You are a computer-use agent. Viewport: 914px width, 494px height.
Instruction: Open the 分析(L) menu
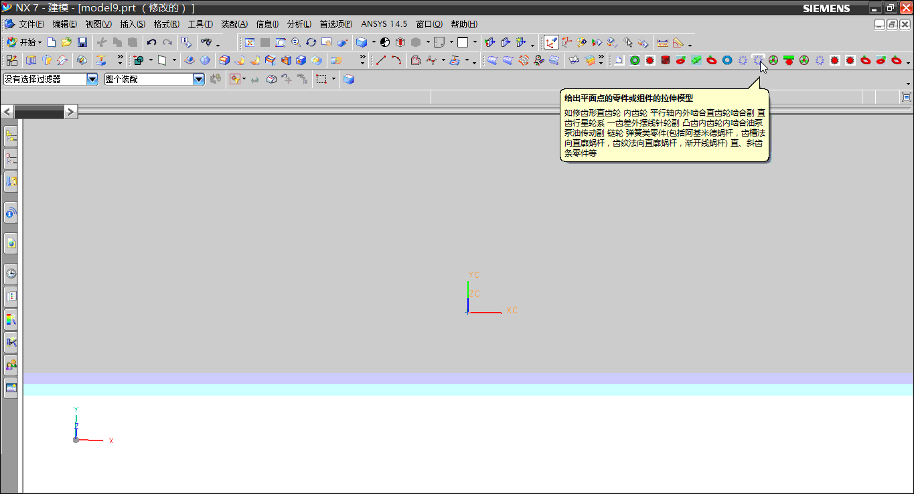pyautogui.click(x=299, y=24)
